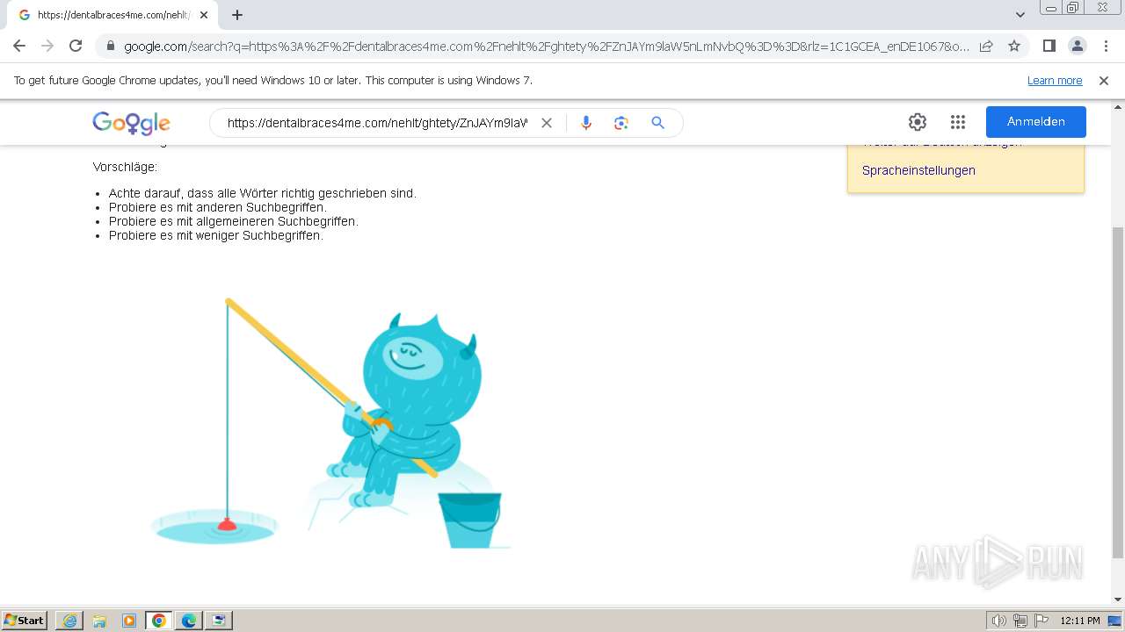Open the last pinned taskbar application
1125x632 pixels.
click(219, 621)
